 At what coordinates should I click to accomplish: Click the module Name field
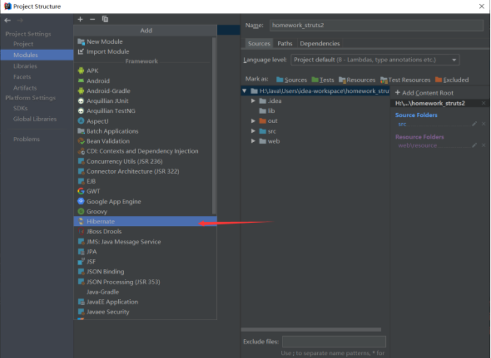(376, 26)
